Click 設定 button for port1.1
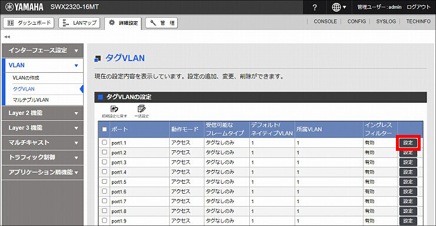This screenshot has height=226, width=436. [x=408, y=143]
